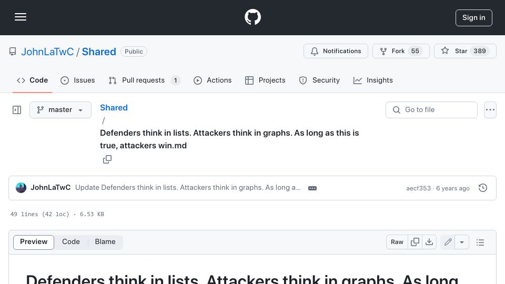Open the more file actions ellipsis menu
Image resolution: width=505 pixels, height=284 pixels.
point(490,110)
